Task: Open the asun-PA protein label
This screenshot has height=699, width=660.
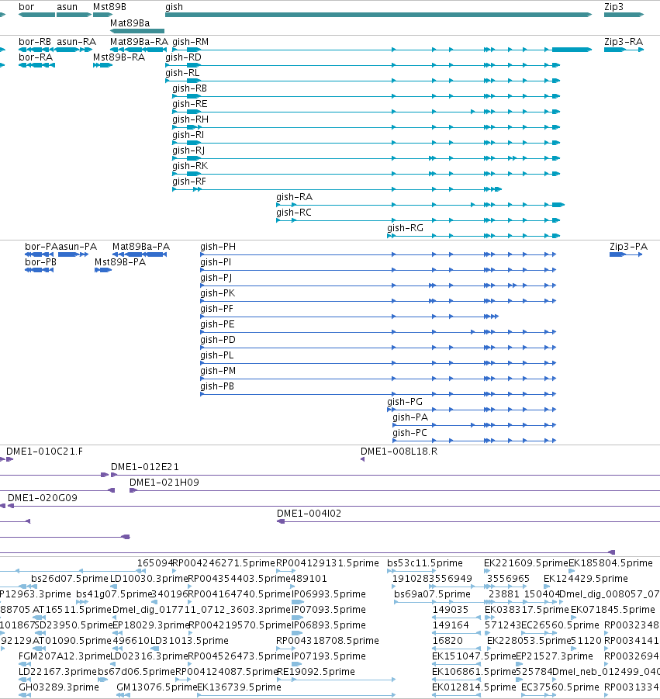Action: click(78, 247)
